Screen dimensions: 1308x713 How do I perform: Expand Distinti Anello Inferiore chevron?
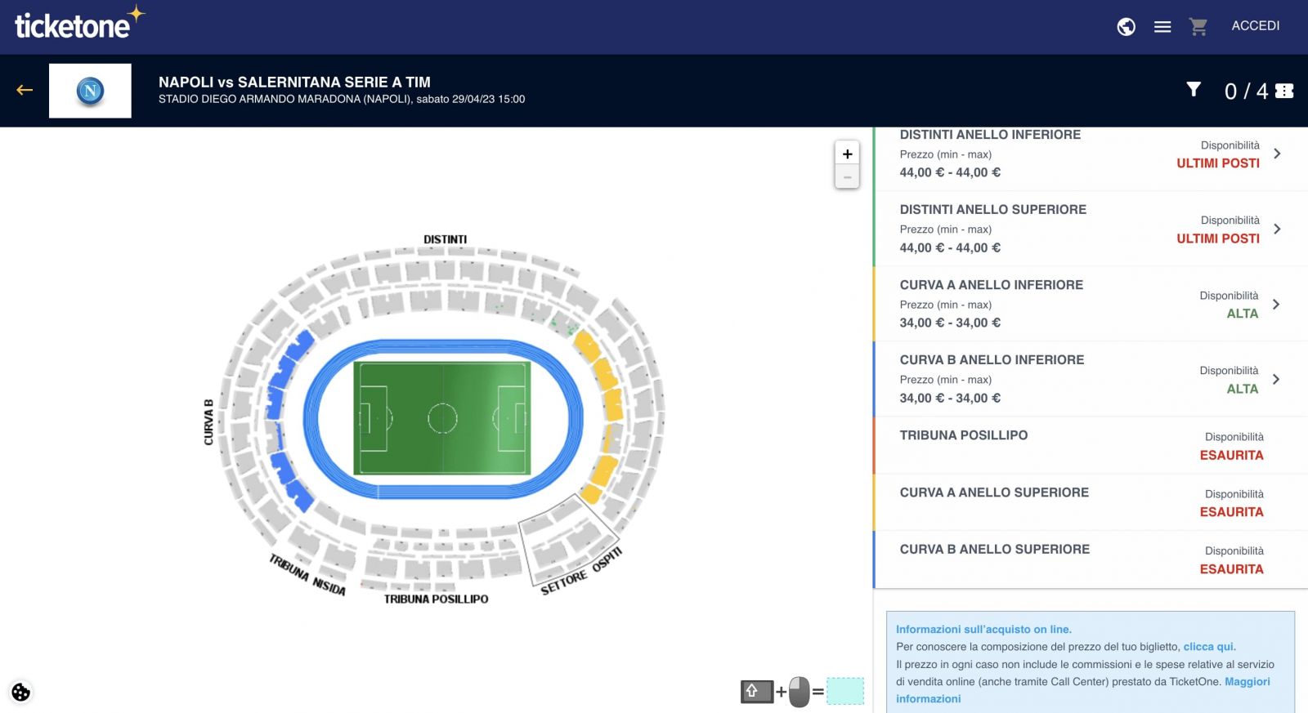[x=1277, y=154]
